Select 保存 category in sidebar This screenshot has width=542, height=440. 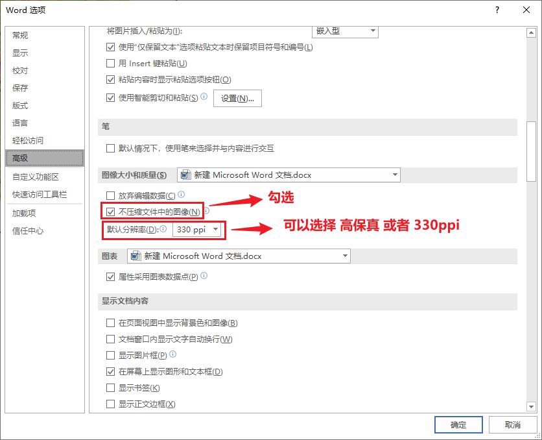pos(45,88)
